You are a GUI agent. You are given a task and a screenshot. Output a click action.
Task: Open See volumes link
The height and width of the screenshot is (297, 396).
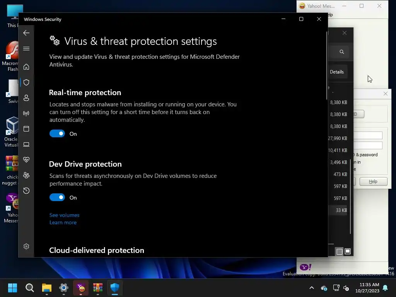[x=65, y=215]
